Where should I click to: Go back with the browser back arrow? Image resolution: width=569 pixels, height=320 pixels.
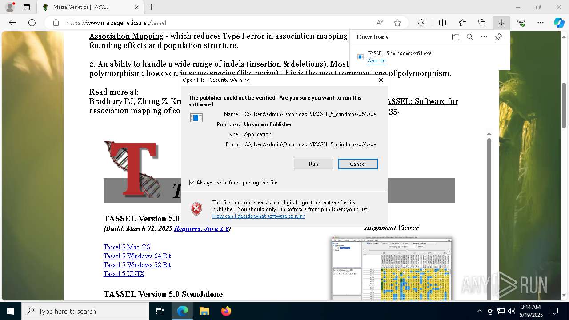tap(12, 23)
